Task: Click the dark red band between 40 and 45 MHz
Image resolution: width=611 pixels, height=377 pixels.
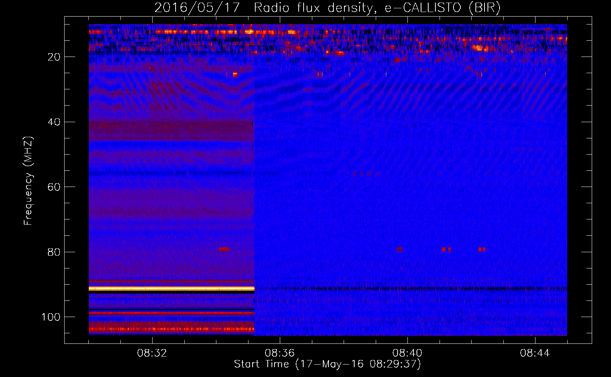Action: (171, 131)
